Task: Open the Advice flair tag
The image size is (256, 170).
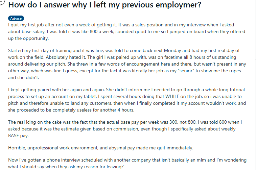Action: [x=16, y=19]
